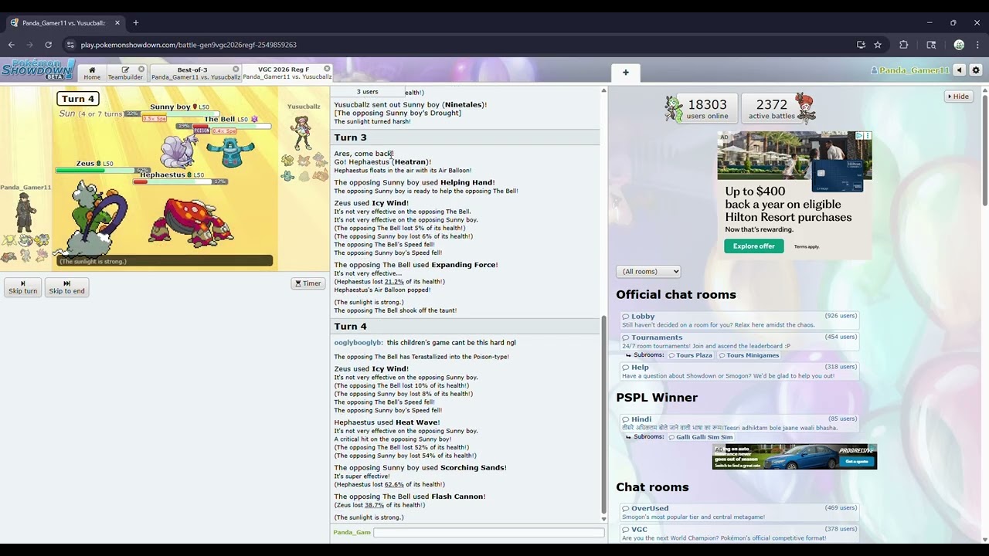Click the ad info AdChoices icon
This screenshot has width=989, height=556.
coord(859,136)
